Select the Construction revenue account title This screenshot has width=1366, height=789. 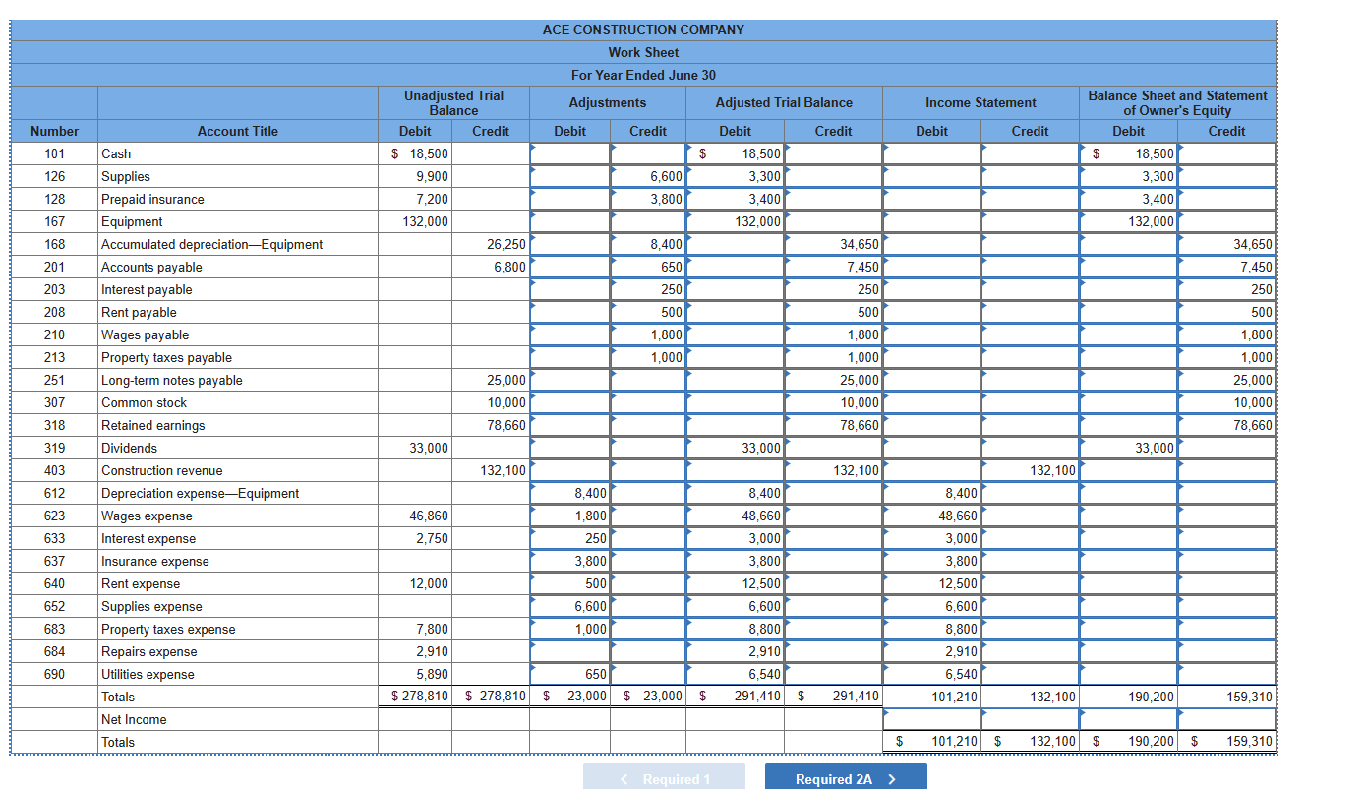tap(162, 470)
